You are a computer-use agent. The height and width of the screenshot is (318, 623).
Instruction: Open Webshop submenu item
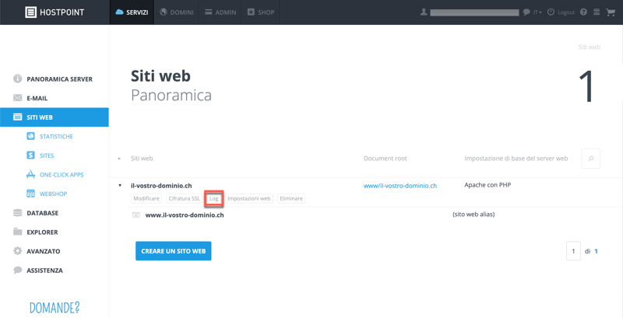click(x=53, y=194)
